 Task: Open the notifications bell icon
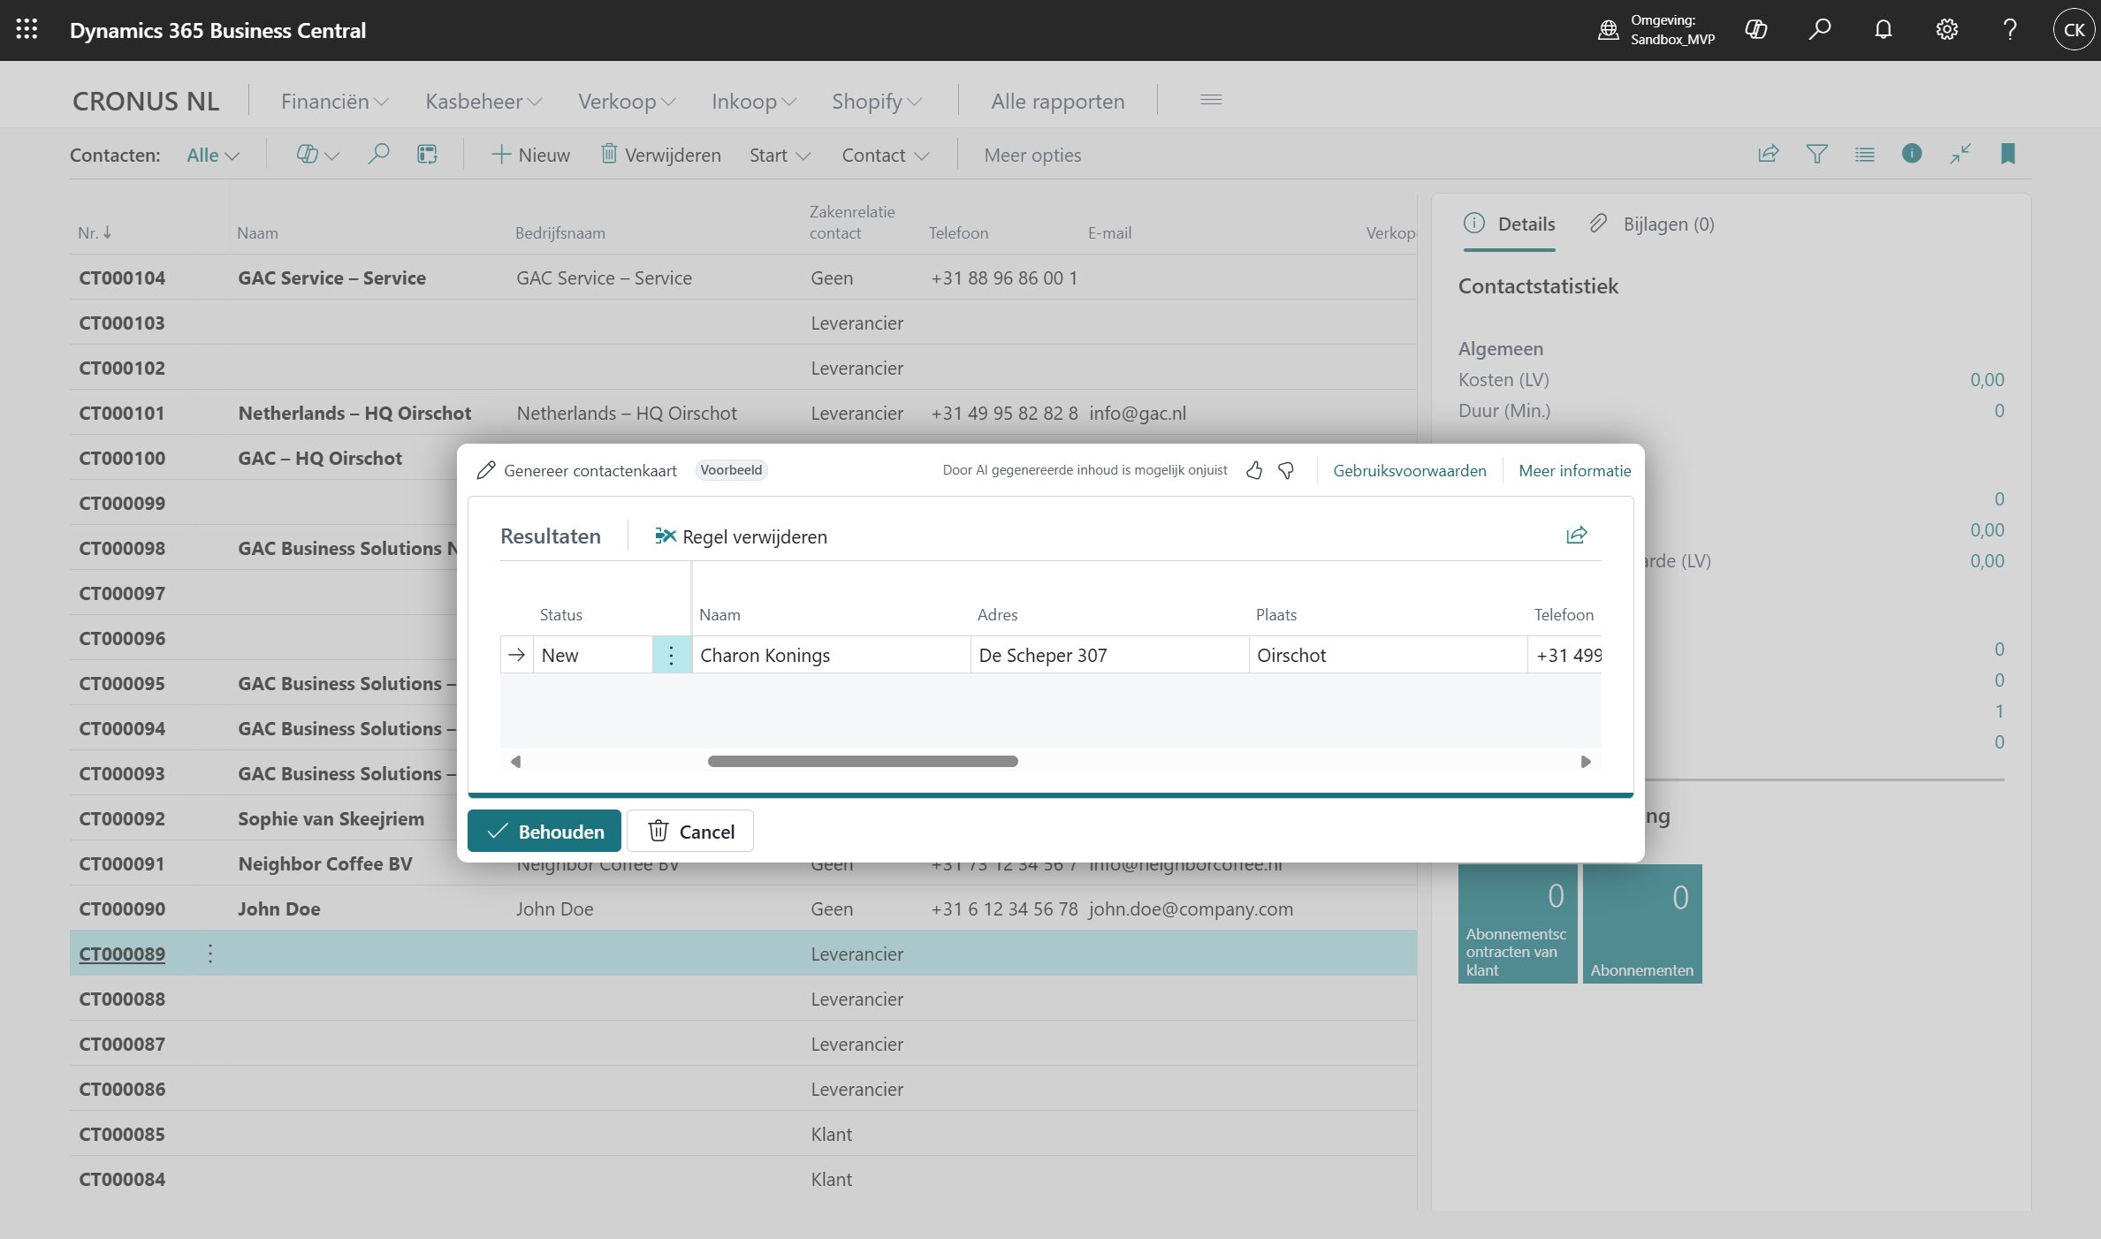(x=1883, y=30)
